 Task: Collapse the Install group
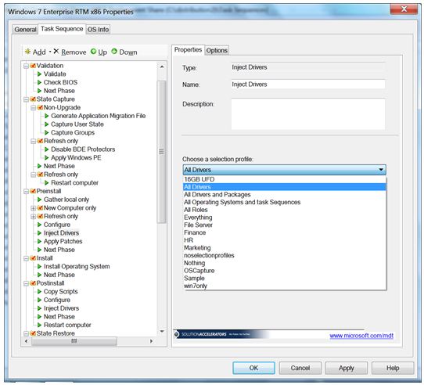tap(26, 259)
